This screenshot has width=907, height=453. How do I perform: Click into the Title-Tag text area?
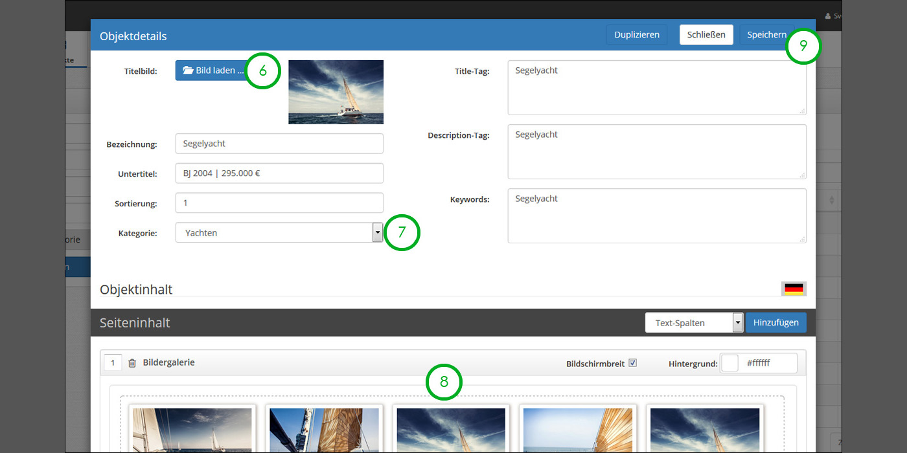(x=656, y=87)
